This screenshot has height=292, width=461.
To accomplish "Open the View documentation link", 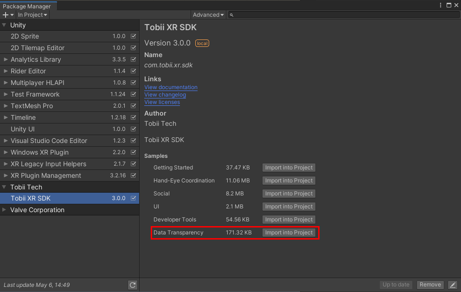I will click(171, 87).
